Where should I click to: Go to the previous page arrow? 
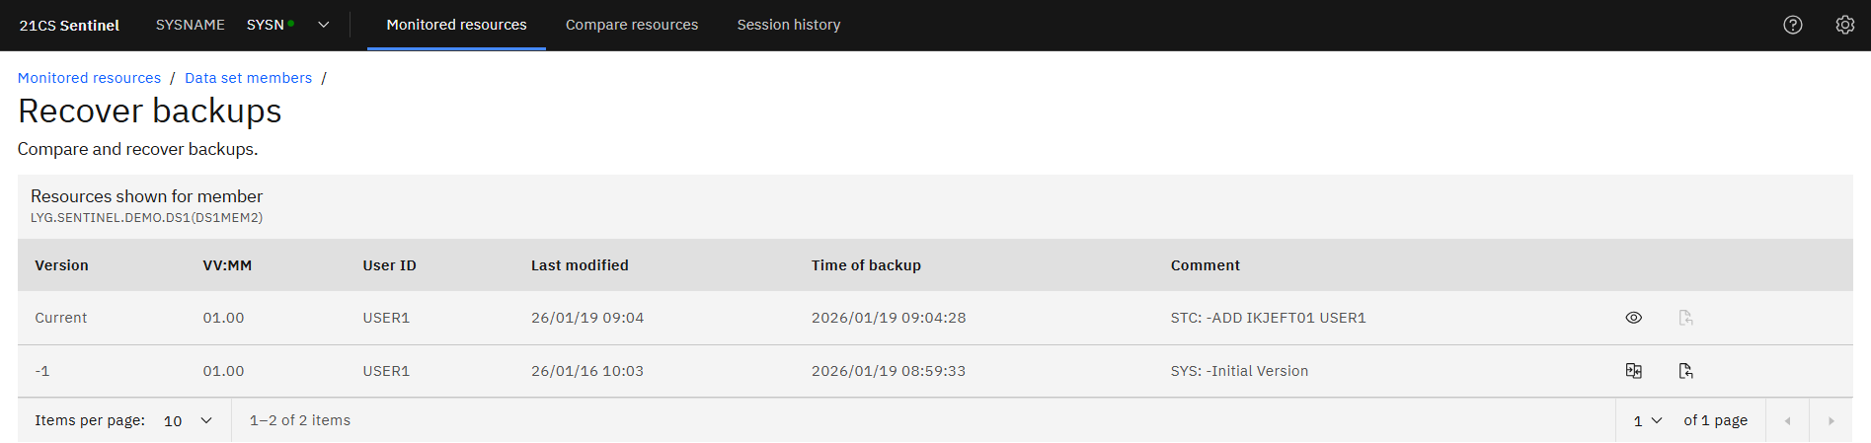(x=1787, y=420)
